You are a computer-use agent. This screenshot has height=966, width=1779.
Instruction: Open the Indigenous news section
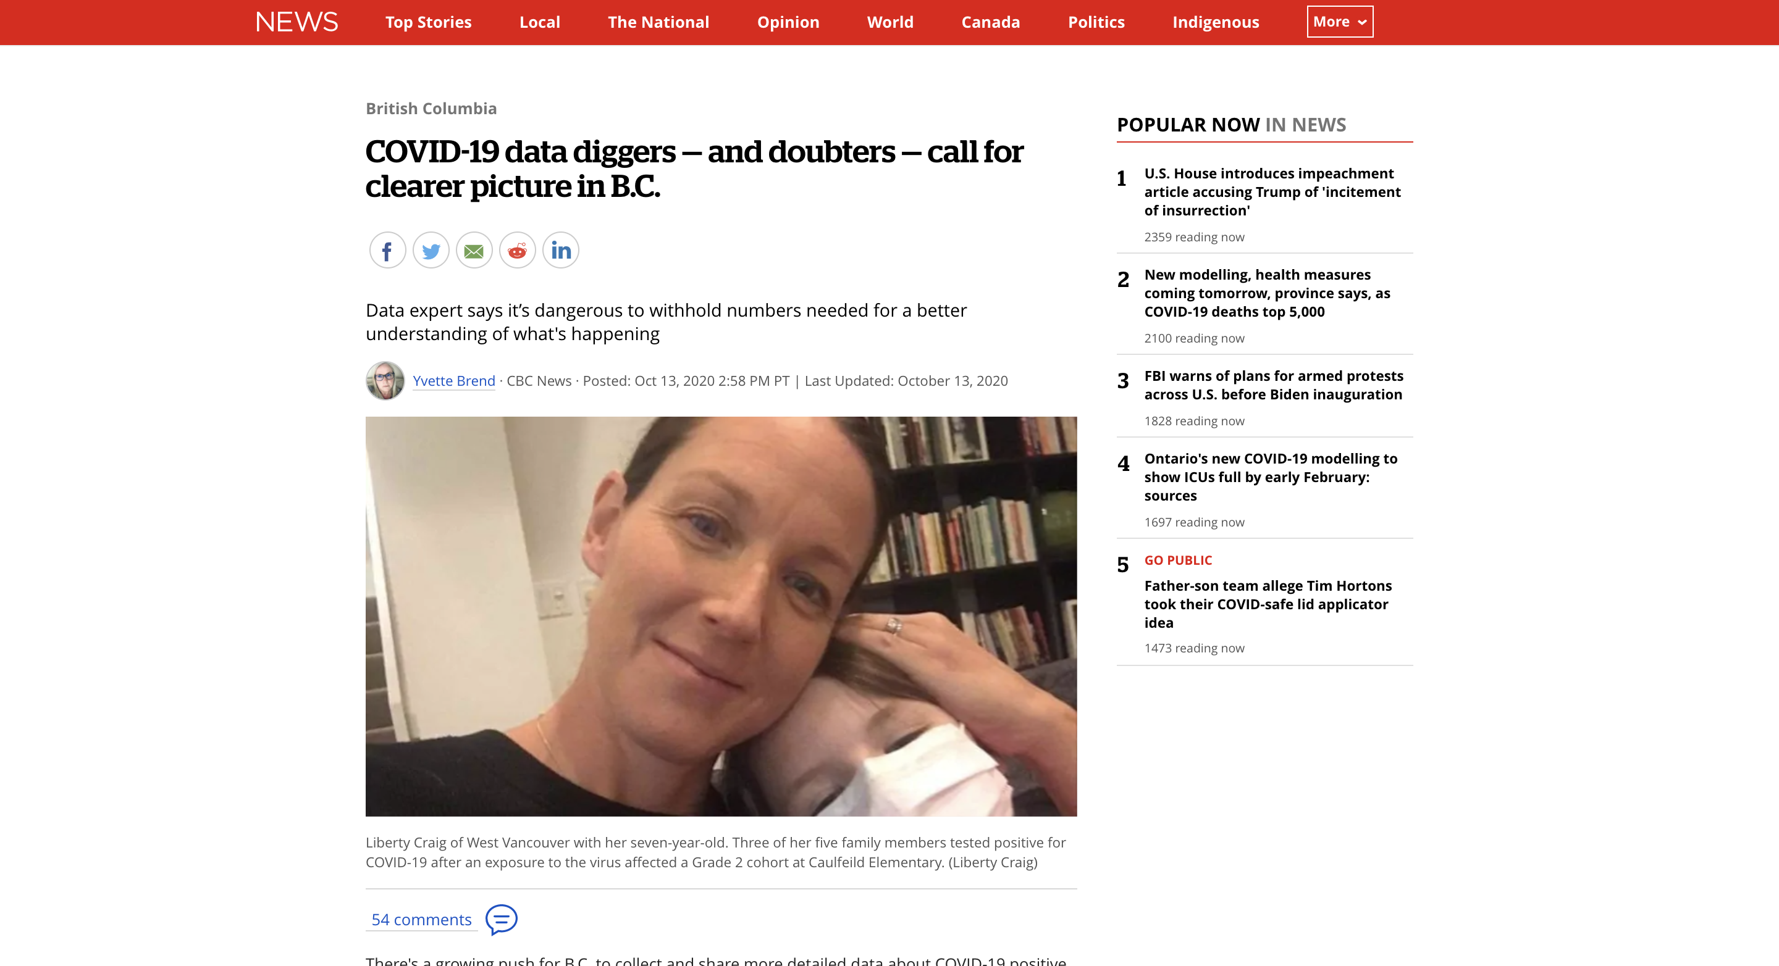click(1216, 22)
